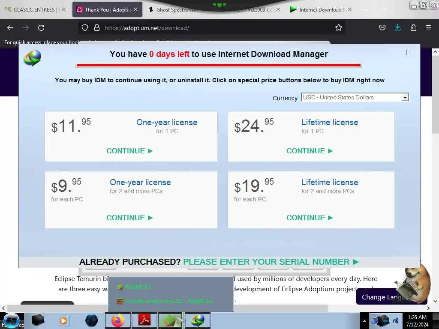
Task: Continue with $9.95 one-year license
Action: click(x=129, y=218)
